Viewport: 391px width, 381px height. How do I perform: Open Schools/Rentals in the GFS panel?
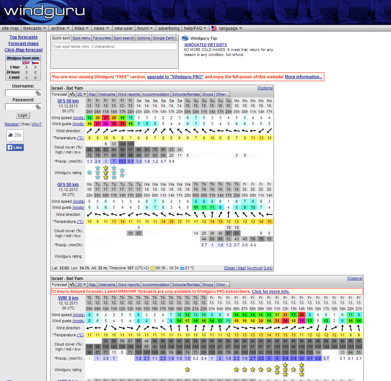pyautogui.click(x=186, y=94)
